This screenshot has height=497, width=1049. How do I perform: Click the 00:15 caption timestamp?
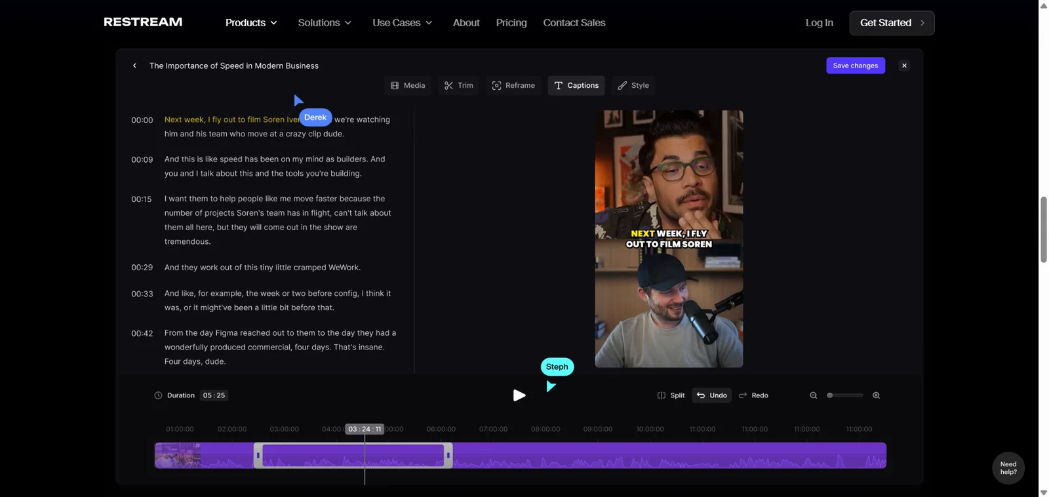142,199
